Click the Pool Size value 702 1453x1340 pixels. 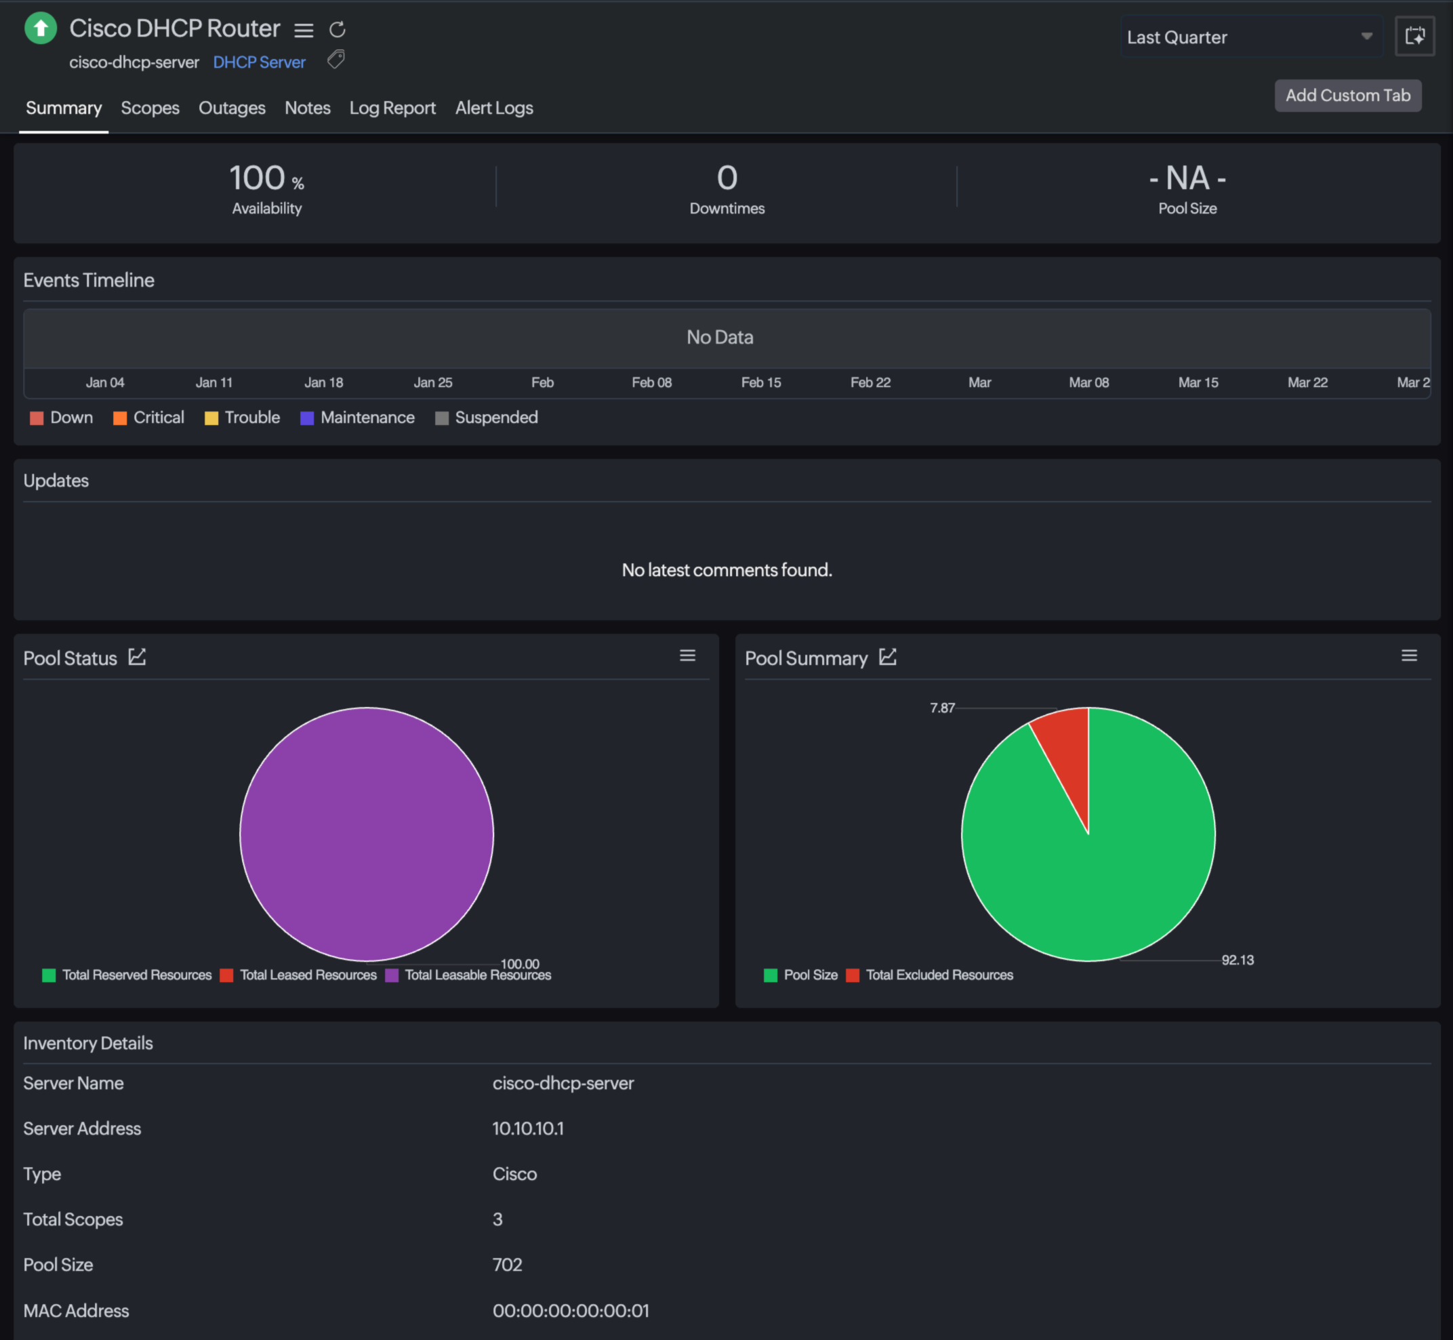click(x=508, y=1265)
